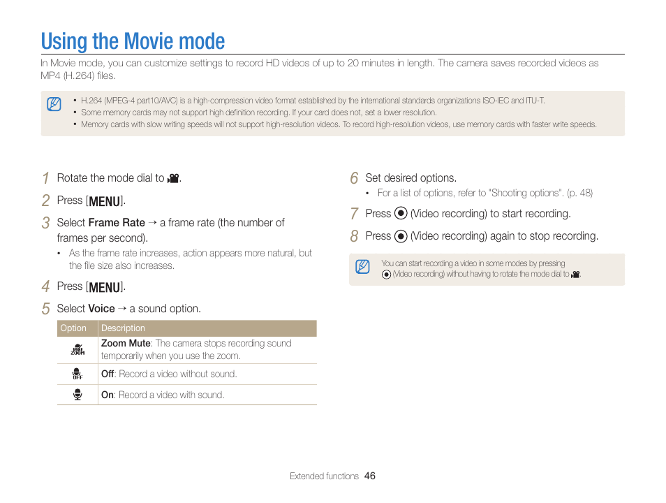Click the 'As the frame rate increases' bullet
The width and height of the screenshot is (666, 503).
click(x=191, y=259)
